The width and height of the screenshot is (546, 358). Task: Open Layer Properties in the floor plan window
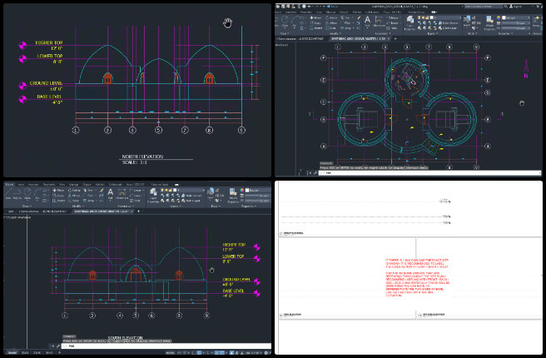(x=410, y=22)
